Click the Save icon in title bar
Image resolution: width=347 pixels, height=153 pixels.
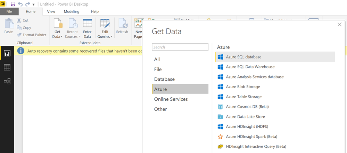click(x=13, y=4)
